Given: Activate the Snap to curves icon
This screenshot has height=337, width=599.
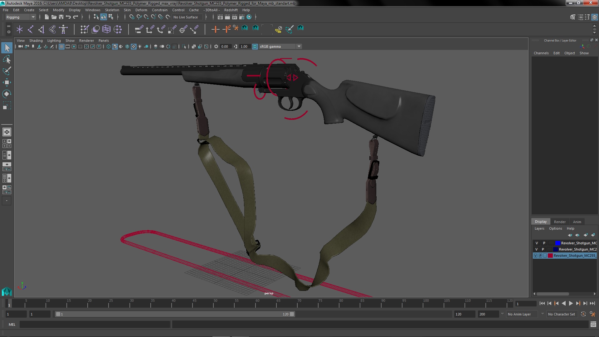Looking at the screenshot, I should click(x=139, y=17).
